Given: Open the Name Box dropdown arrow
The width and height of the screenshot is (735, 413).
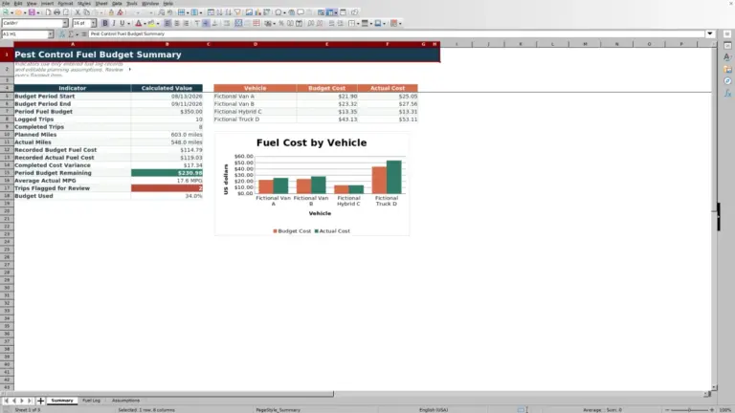Looking at the screenshot, I should point(51,33).
